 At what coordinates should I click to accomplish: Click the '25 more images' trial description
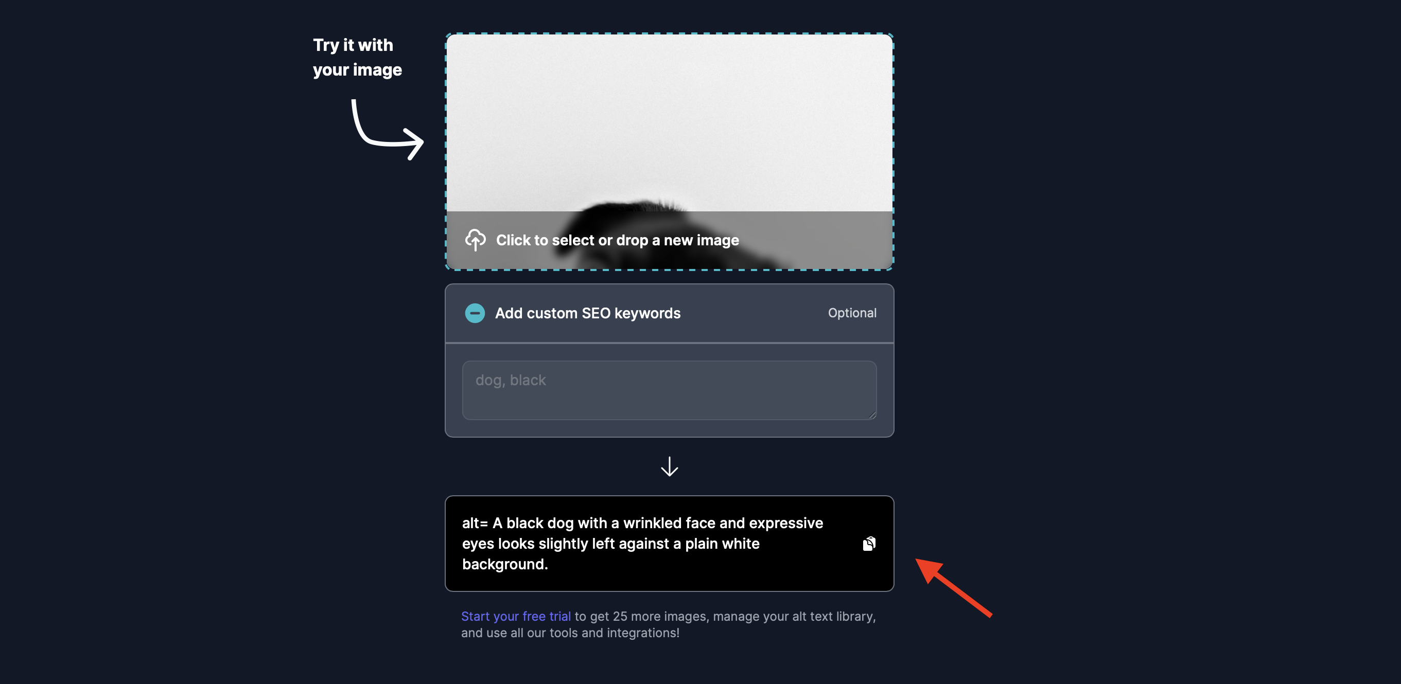[669, 624]
